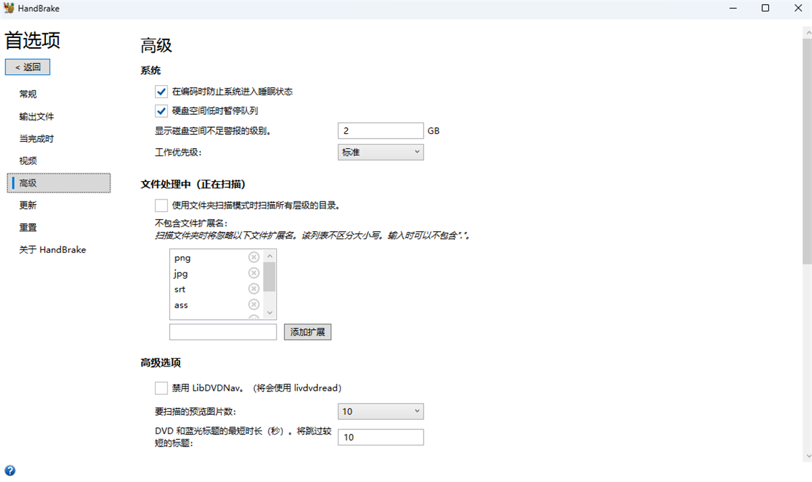Switch to the 常规 preferences section
Image resolution: width=812 pixels, height=482 pixels.
28,94
